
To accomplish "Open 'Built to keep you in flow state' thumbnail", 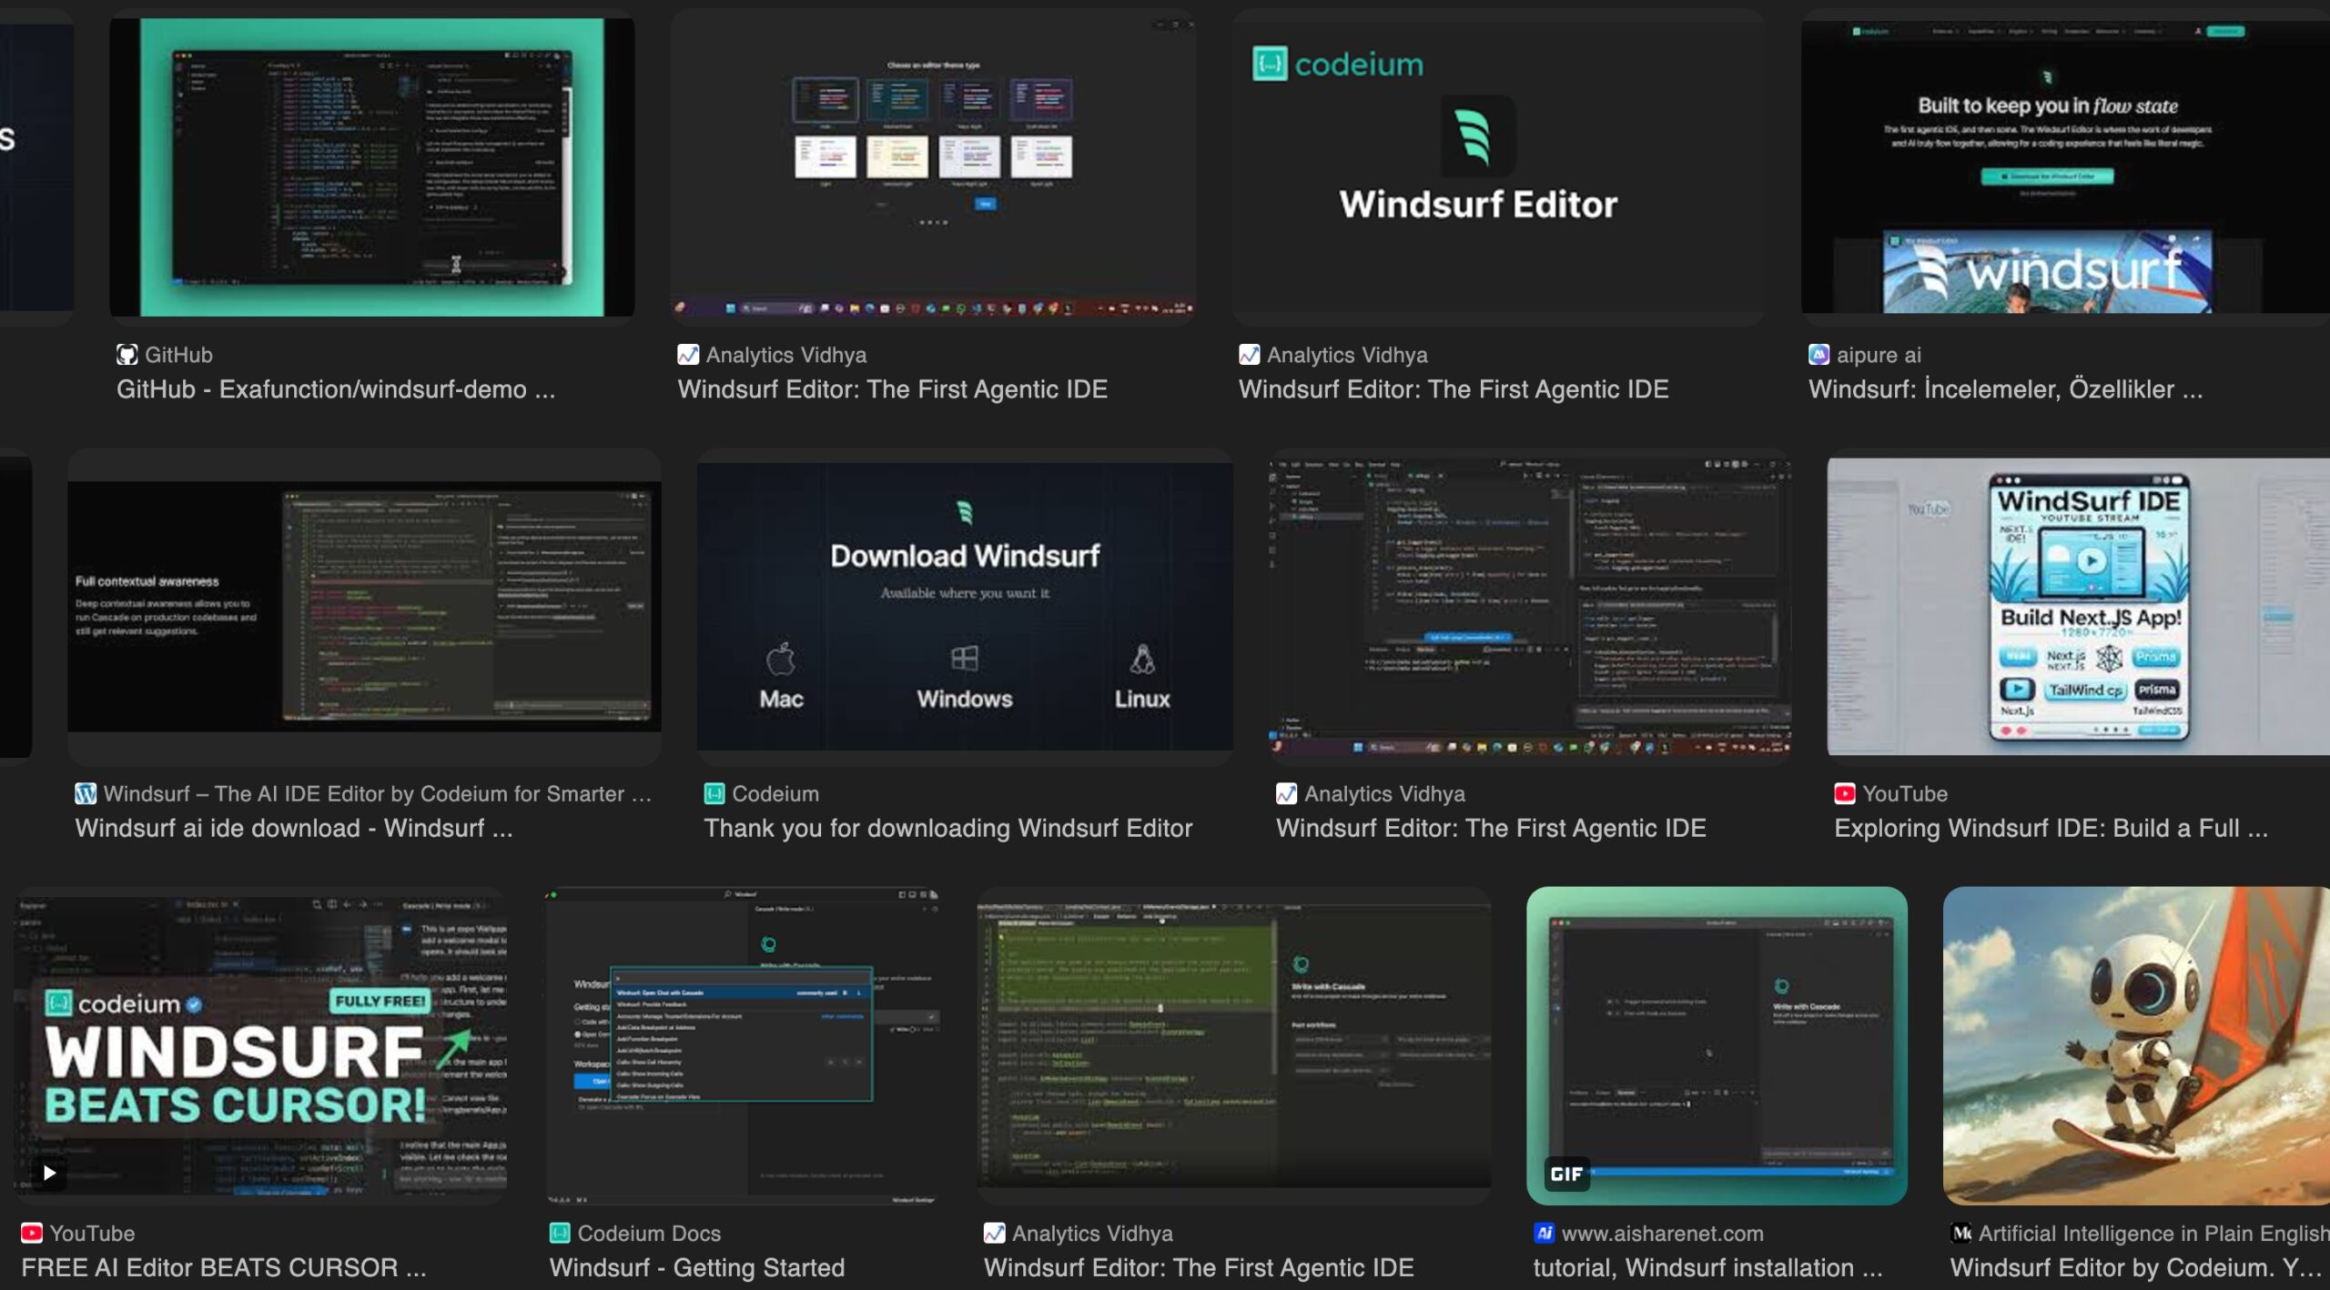I will tap(2065, 167).
